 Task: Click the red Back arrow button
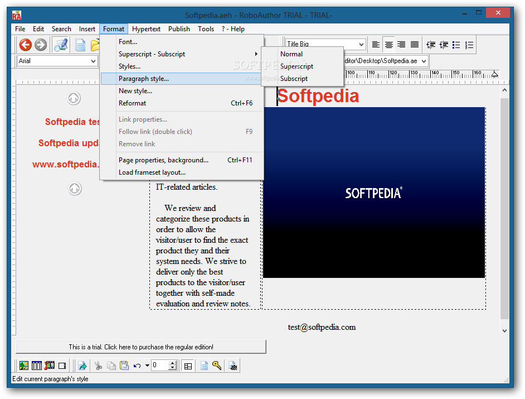tap(26, 45)
